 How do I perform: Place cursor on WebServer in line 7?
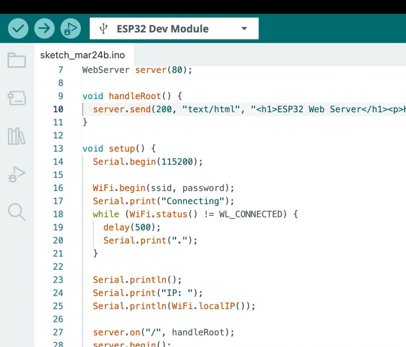(x=106, y=70)
